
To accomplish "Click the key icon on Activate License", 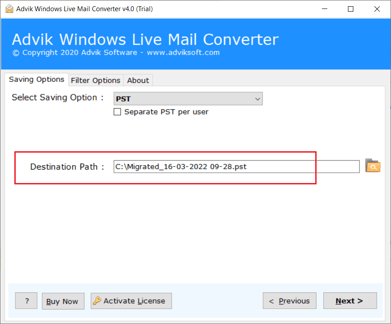I will click(98, 301).
